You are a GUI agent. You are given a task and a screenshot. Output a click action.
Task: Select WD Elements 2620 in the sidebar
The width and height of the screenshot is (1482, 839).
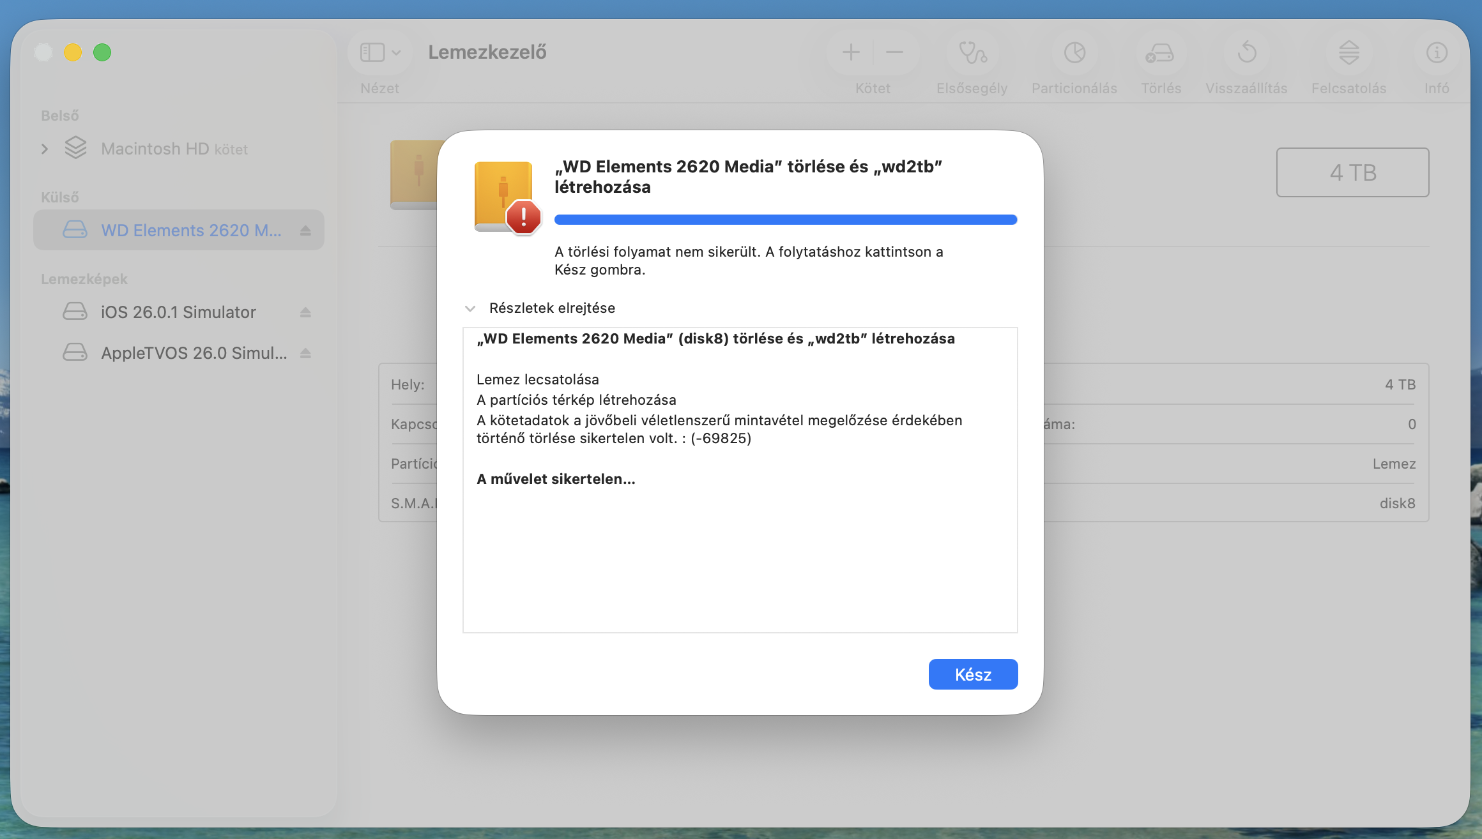tap(190, 231)
